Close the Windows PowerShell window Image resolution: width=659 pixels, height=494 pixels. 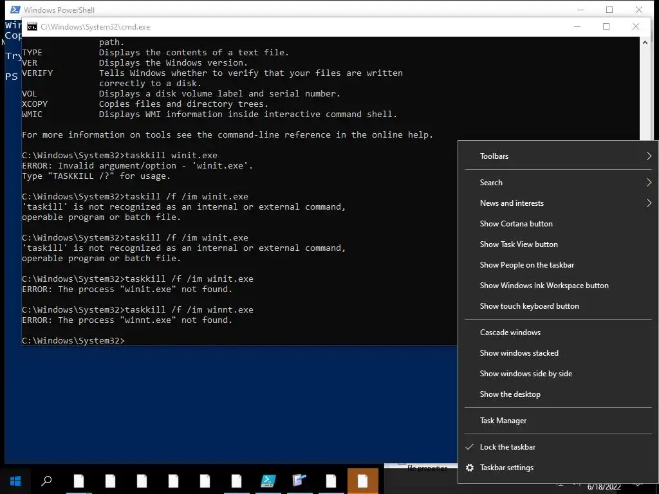tap(639, 9)
